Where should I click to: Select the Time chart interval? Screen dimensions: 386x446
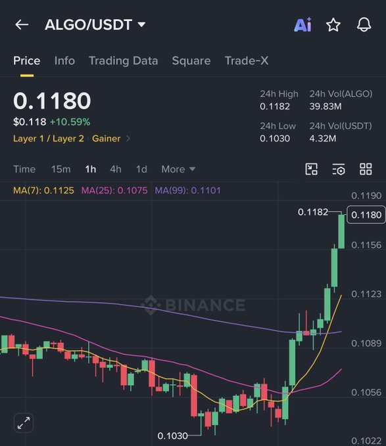[24, 169]
